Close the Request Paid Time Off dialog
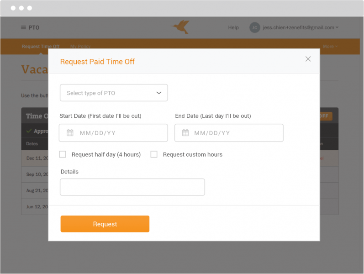Image resolution: width=364 pixels, height=274 pixels. (x=308, y=59)
